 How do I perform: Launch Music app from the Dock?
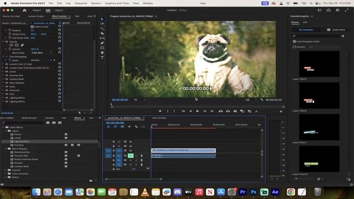point(199,192)
